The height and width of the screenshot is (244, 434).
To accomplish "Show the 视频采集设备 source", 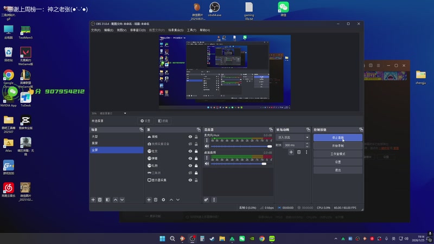I will click(x=190, y=144).
